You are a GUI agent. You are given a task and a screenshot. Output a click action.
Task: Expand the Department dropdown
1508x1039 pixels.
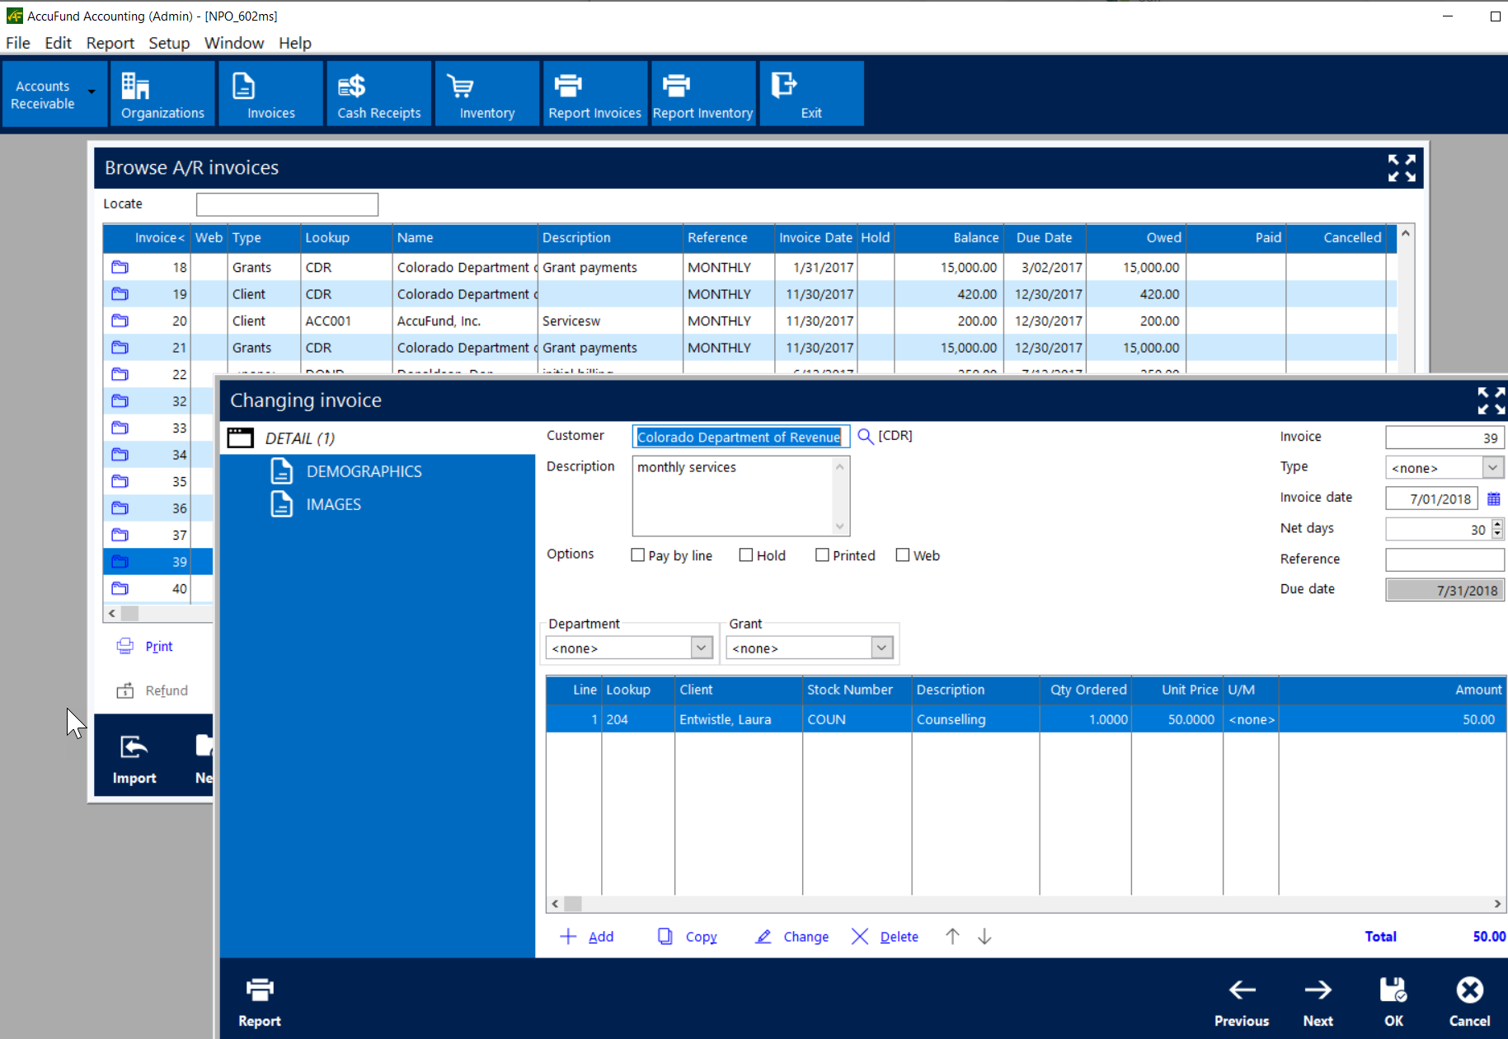tap(701, 648)
